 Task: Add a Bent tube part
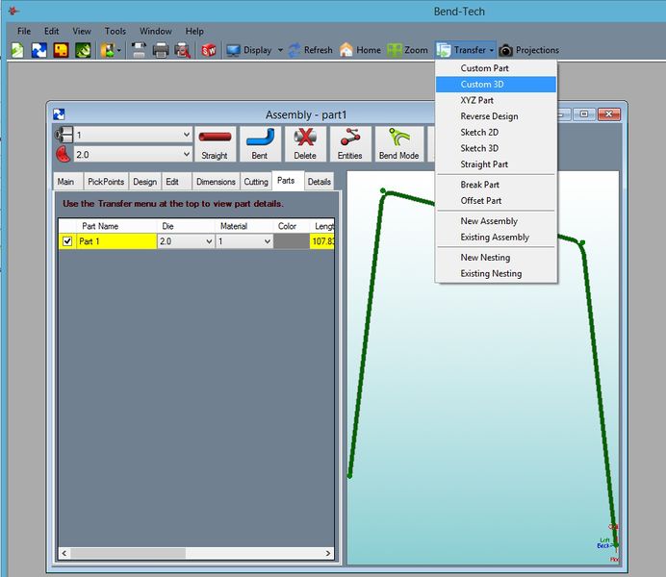coord(260,144)
